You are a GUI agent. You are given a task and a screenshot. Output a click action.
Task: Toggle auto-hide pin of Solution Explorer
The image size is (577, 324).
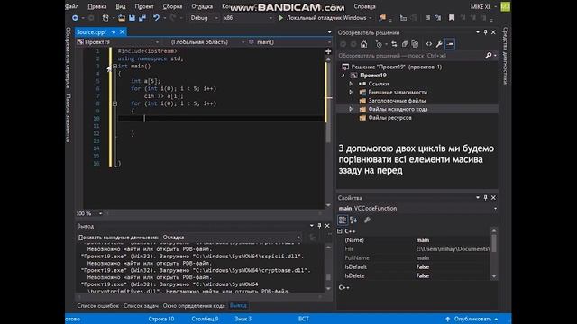[x=485, y=32]
